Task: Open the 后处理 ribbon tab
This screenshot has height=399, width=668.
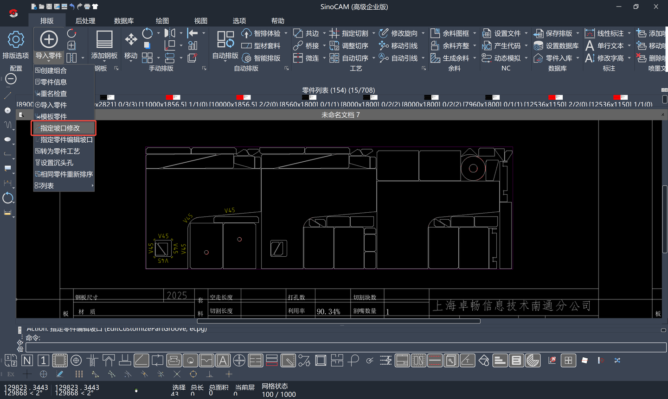Action: (x=85, y=21)
